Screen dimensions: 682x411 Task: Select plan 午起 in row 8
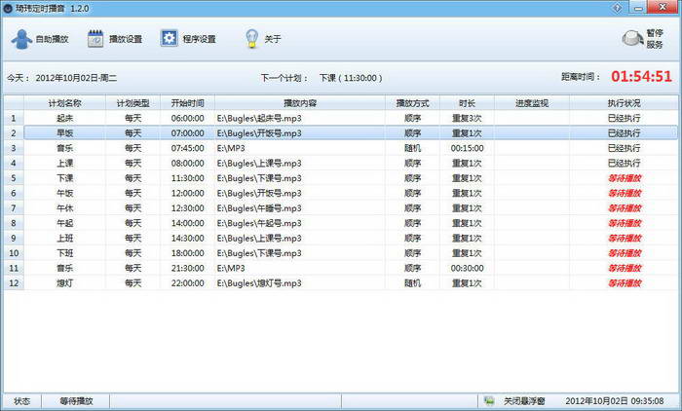65,223
